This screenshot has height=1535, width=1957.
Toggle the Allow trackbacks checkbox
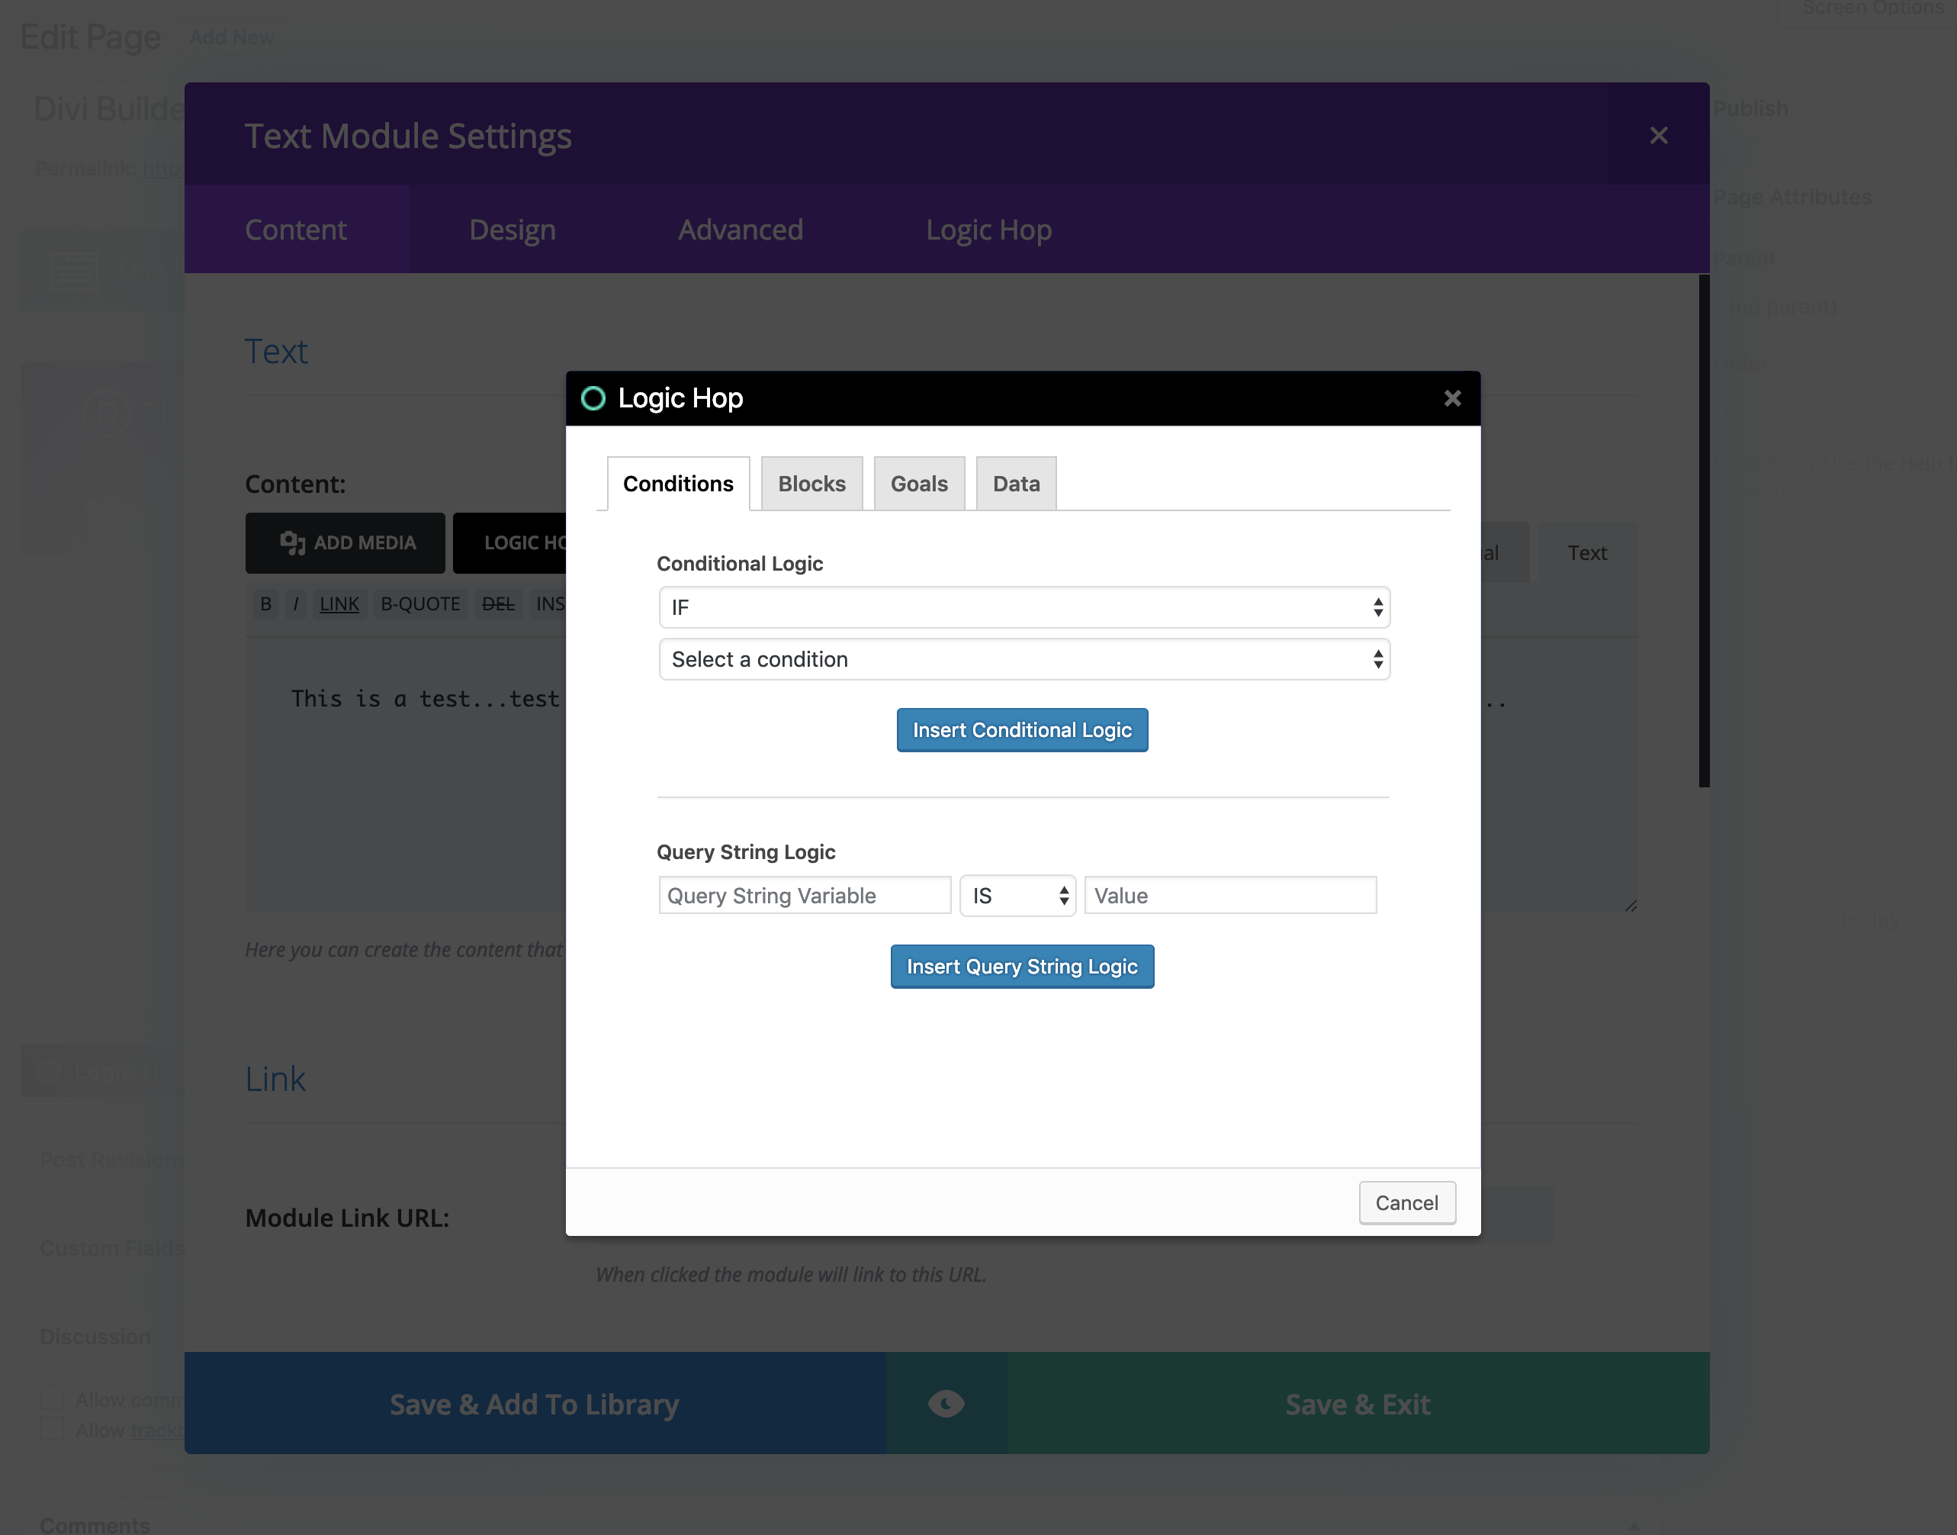[x=52, y=1429]
